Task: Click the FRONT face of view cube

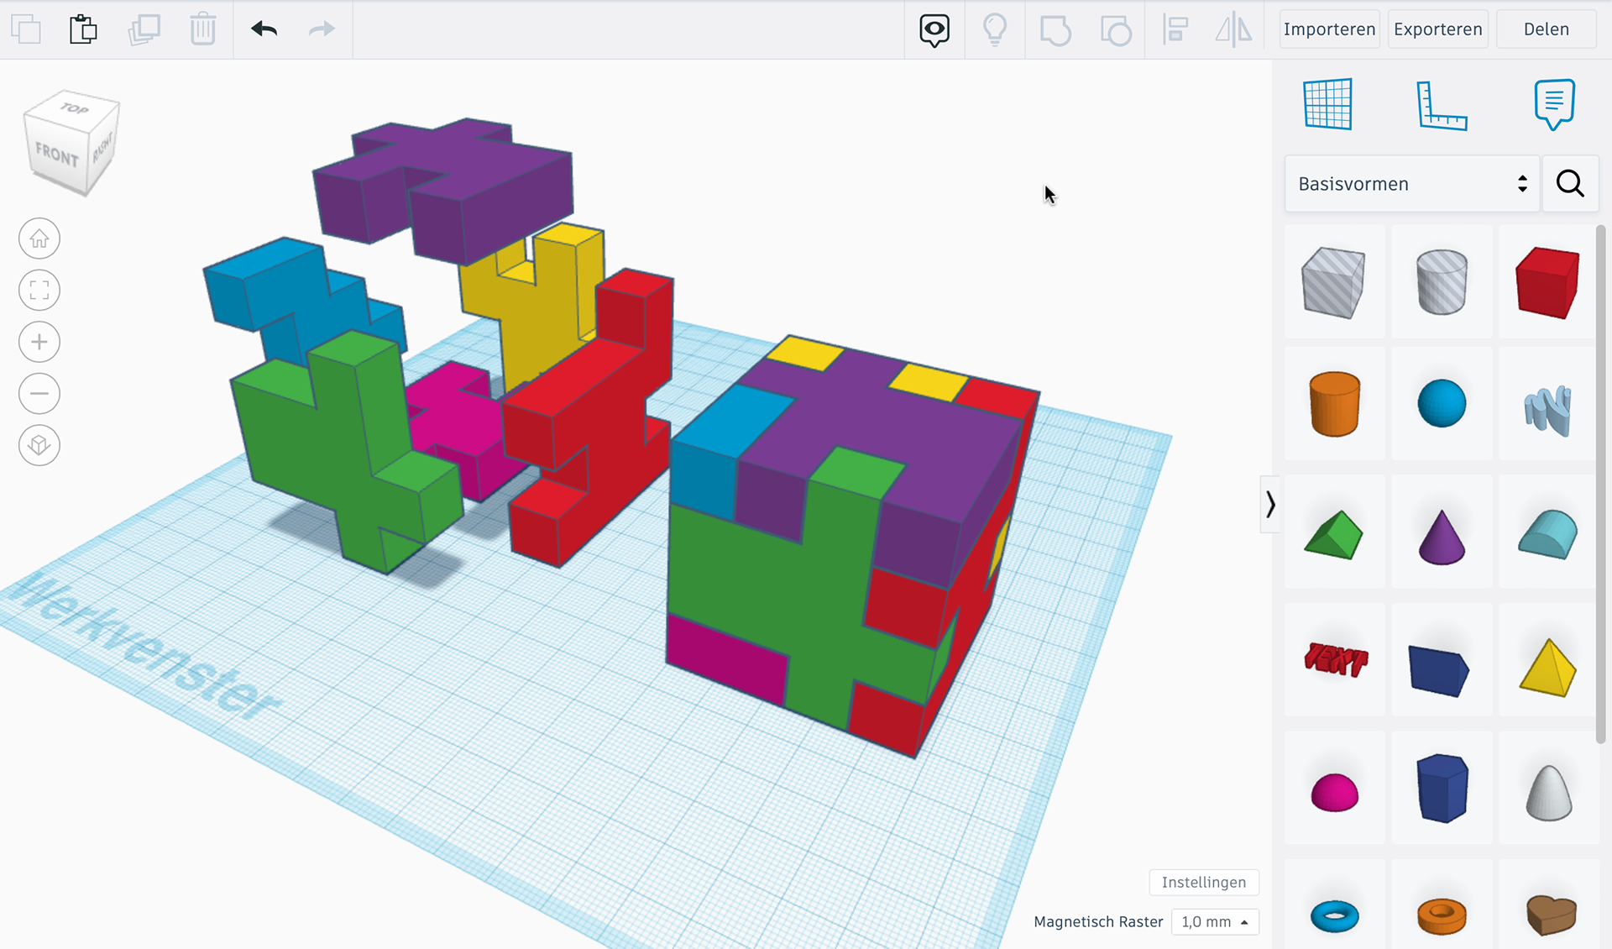Action: tap(56, 155)
